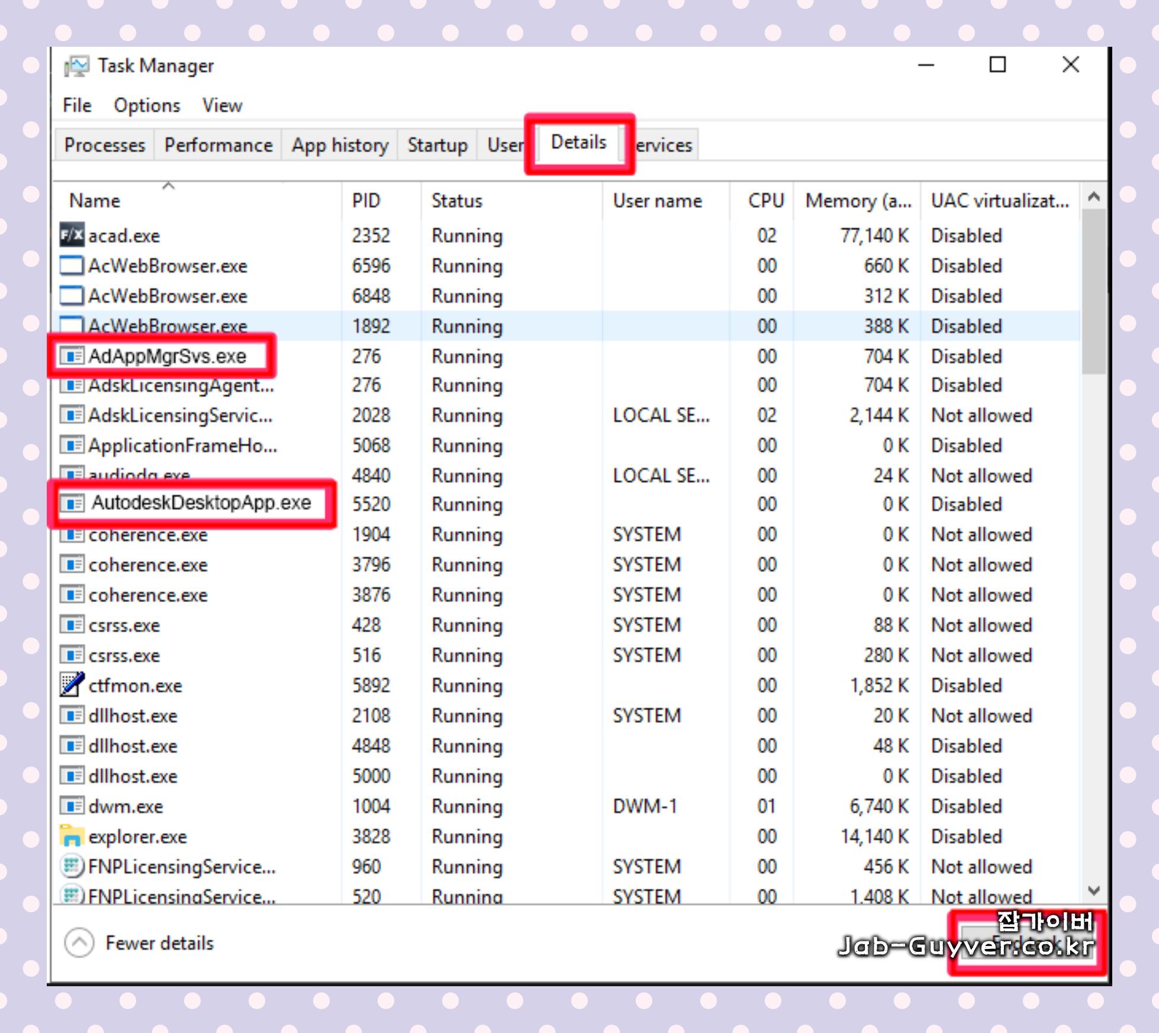
Task: Open the Options menu
Action: (147, 105)
